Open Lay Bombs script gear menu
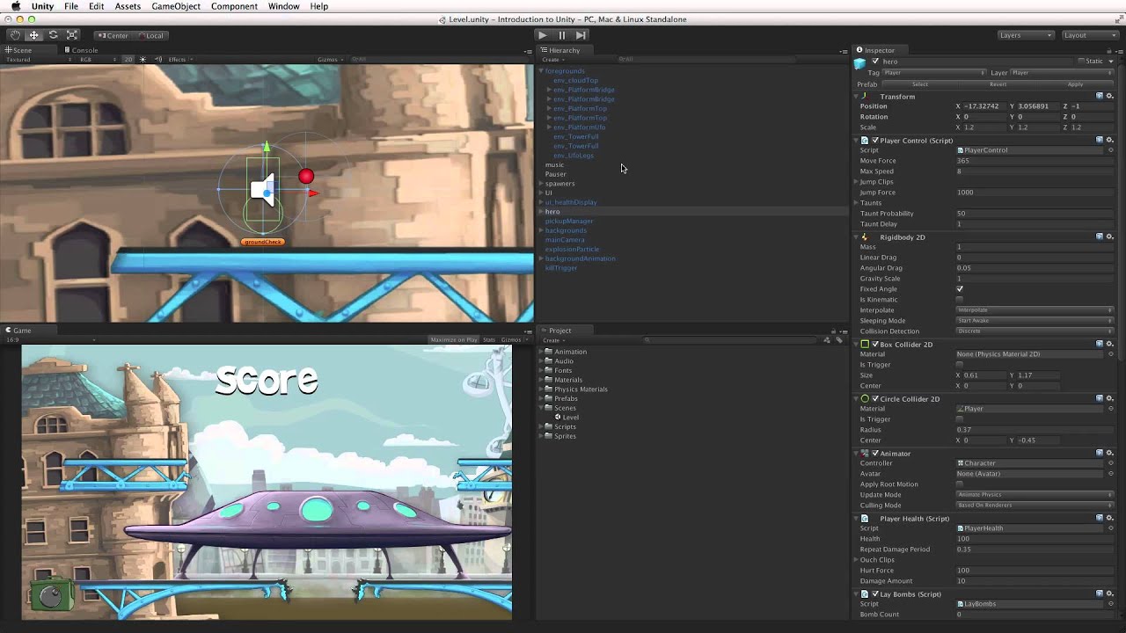Image resolution: width=1126 pixels, height=633 pixels. coord(1110,593)
